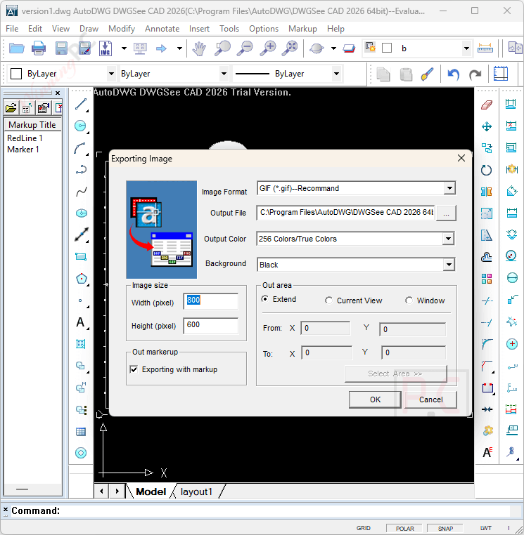Select the Polygon drawing tool

82,279
